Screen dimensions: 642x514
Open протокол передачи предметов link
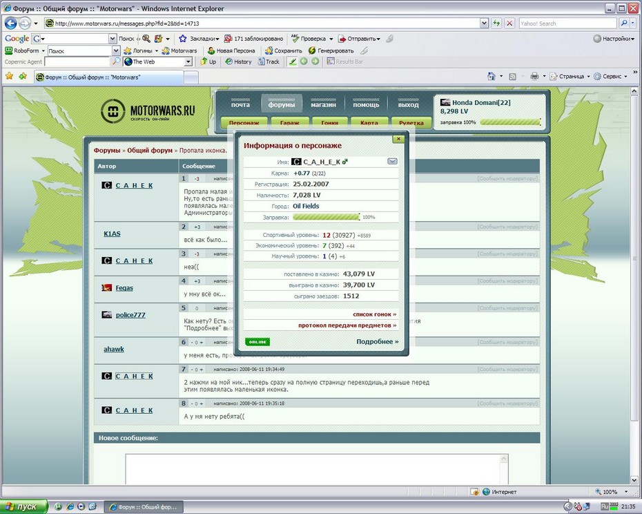347,325
